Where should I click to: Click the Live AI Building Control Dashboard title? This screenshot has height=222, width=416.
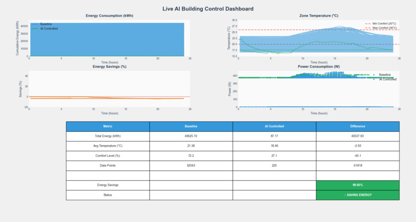(208, 9)
